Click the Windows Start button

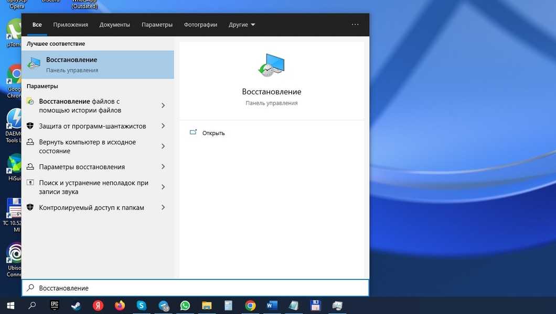[10, 306]
